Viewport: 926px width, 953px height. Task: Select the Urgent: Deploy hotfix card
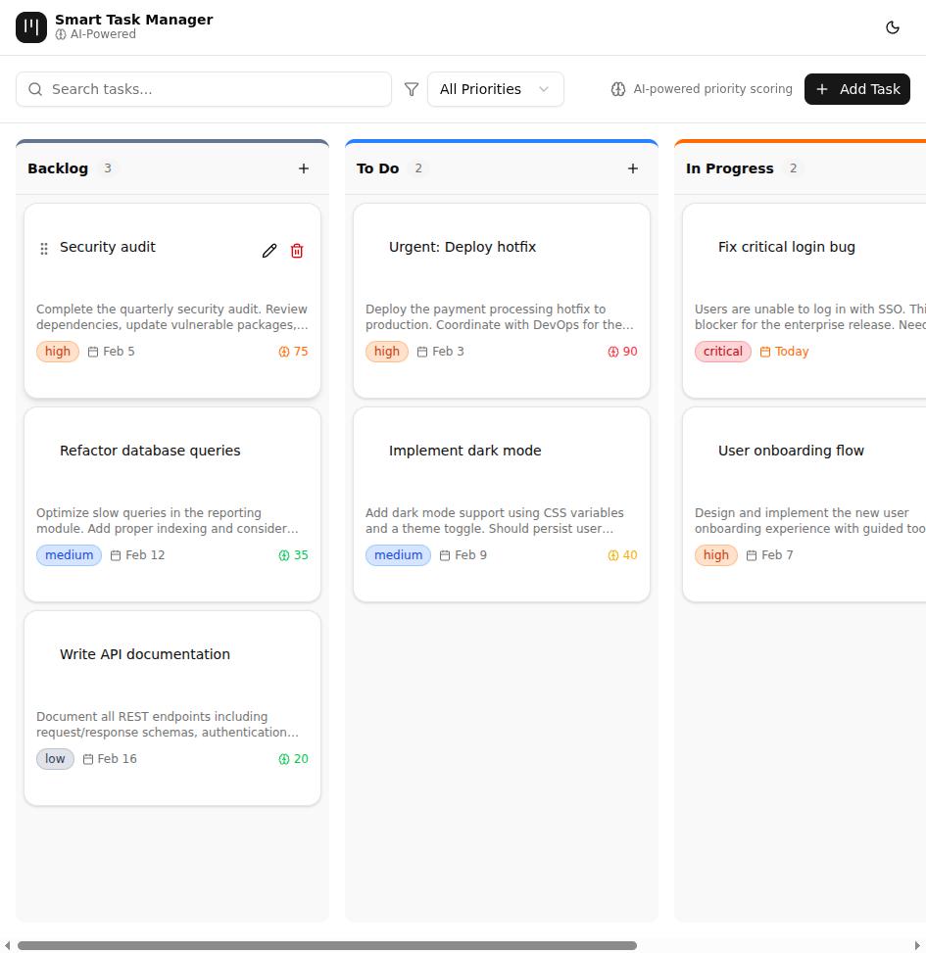[501, 301]
